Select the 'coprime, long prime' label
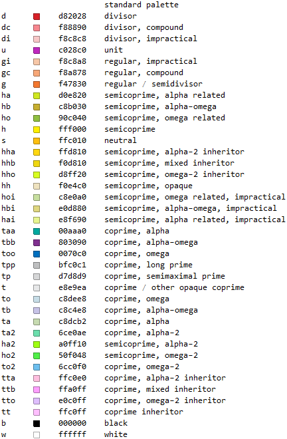 [x=148, y=265]
